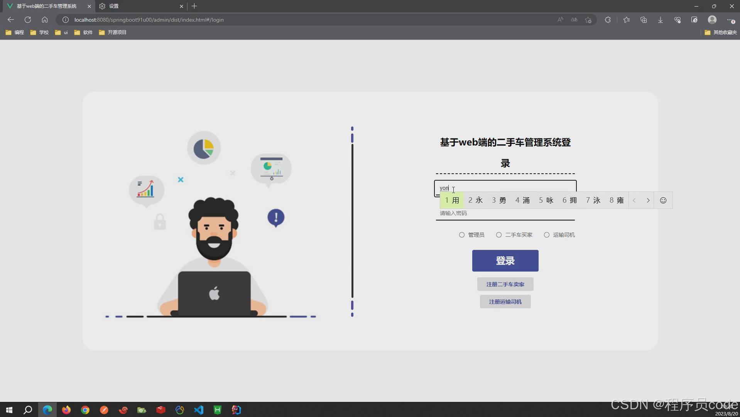Image resolution: width=740 pixels, height=417 pixels.
Task: Open Edge downloads panel
Action: (x=660, y=20)
